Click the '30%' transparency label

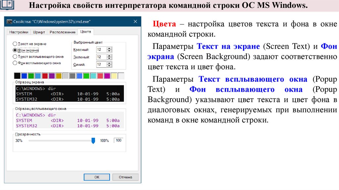click(x=19, y=140)
